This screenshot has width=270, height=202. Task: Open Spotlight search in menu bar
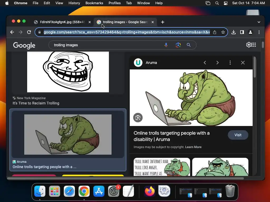(x=217, y=3)
